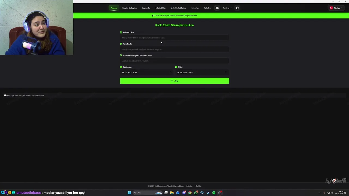Select the Arama tab
The height and width of the screenshot is (196, 349).
(x=114, y=8)
